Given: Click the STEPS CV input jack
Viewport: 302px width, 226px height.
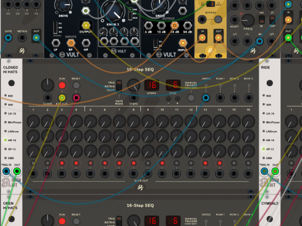Looking at the screenshot, I should click(x=134, y=98).
